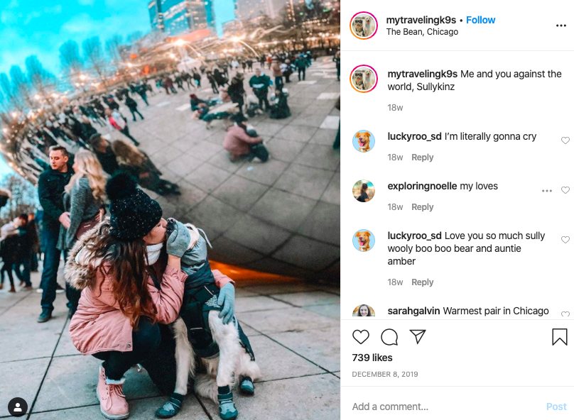Open the sarahgalvin username link
The height and width of the screenshot is (420, 574).
(413, 311)
